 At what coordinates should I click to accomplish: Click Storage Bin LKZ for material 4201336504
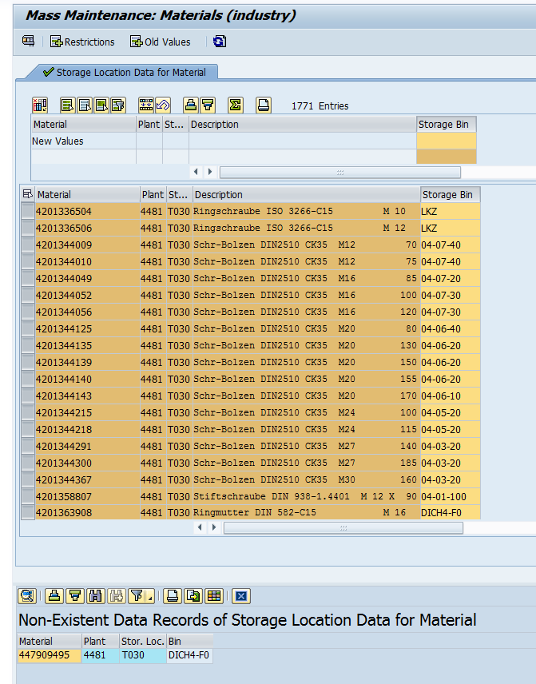pos(450,211)
